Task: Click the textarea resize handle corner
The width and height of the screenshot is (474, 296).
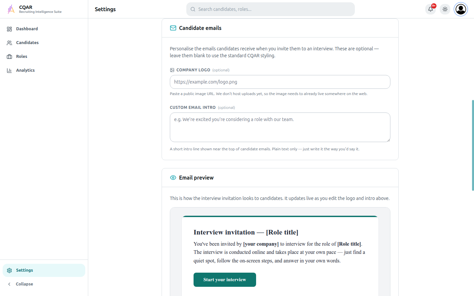Action: (x=388, y=140)
